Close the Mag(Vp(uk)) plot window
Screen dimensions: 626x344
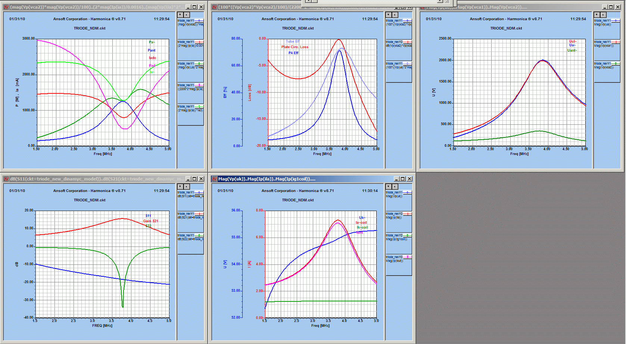coord(409,179)
